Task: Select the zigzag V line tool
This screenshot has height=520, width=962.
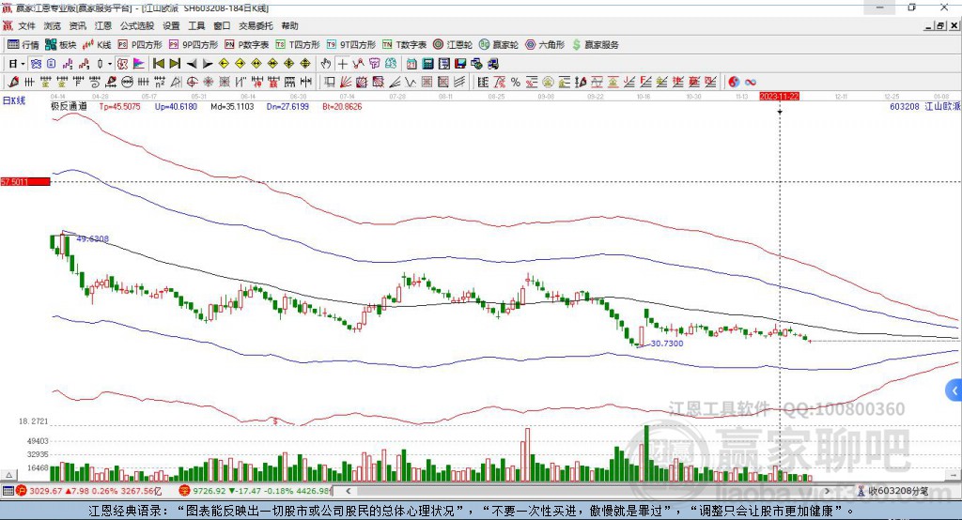Action: click(411, 82)
